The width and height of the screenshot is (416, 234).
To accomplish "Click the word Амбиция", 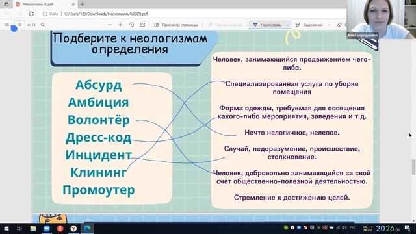I will coord(98,103).
